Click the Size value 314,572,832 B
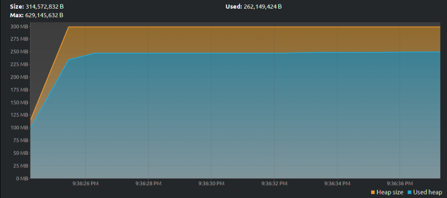The image size is (447, 198). click(x=45, y=7)
